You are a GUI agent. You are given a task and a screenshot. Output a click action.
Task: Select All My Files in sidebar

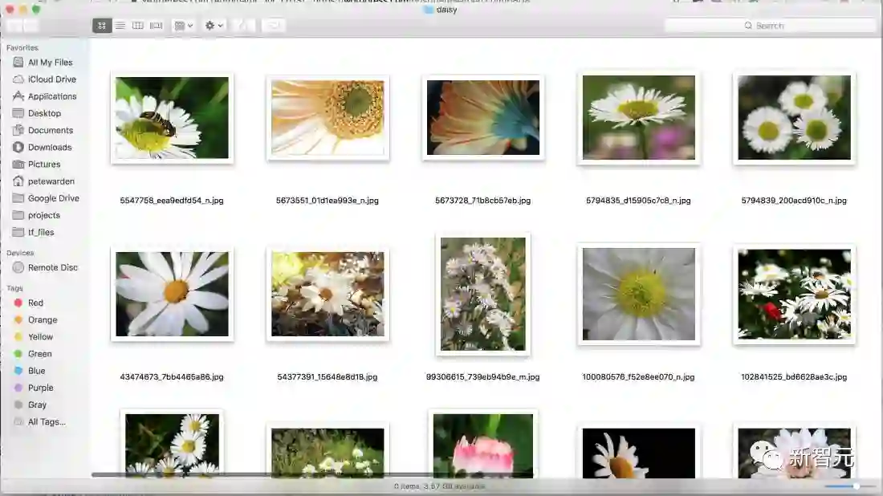pyautogui.click(x=50, y=63)
